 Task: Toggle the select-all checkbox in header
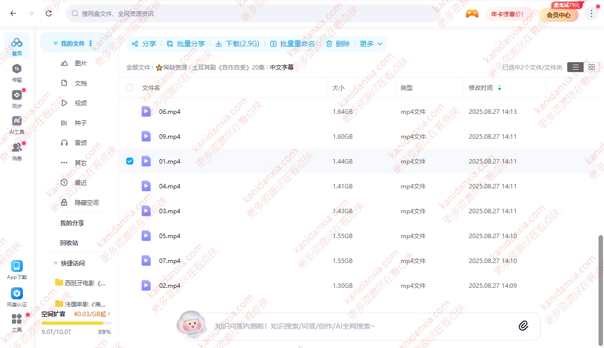(129, 87)
